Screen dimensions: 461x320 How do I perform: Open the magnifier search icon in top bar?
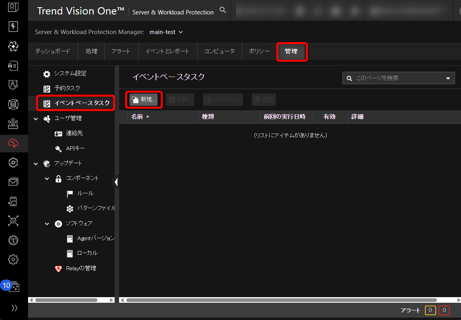pyautogui.click(x=223, y=10)
